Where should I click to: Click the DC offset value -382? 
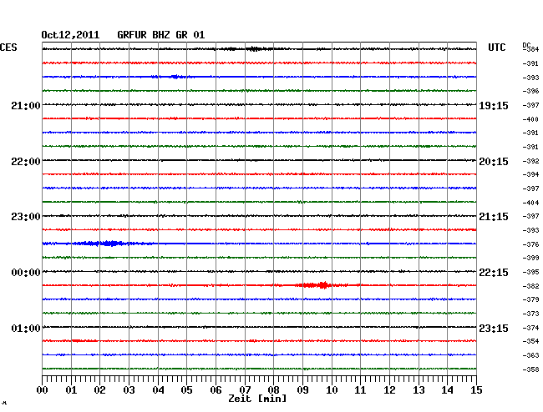[530, 286]
